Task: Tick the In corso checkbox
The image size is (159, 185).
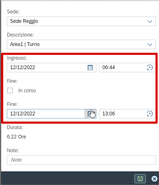Action: 10,91
